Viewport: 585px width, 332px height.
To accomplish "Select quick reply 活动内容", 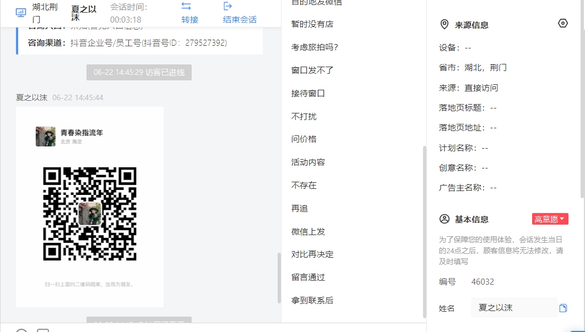I will coord(308,162).
